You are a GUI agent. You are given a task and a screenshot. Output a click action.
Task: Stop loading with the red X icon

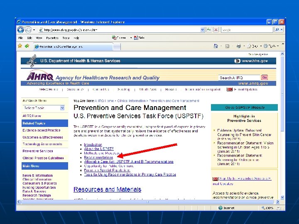216,30
